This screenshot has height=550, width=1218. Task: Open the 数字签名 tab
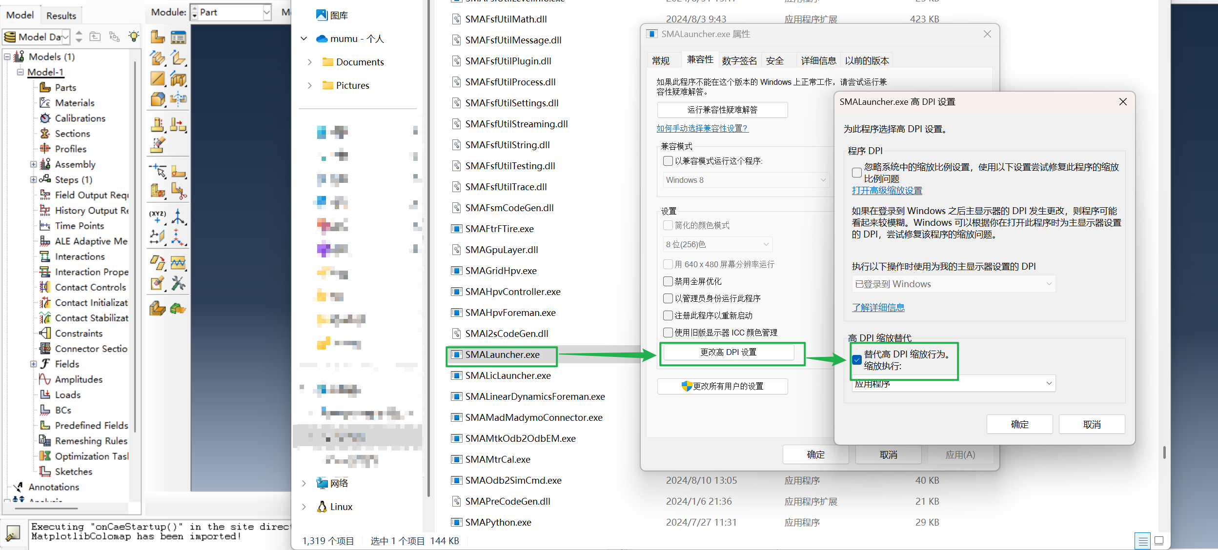coord(739,60)
